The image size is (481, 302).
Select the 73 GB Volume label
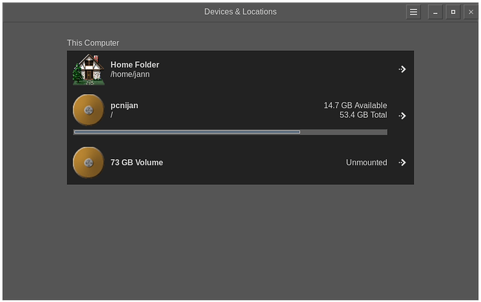[137, 163]
